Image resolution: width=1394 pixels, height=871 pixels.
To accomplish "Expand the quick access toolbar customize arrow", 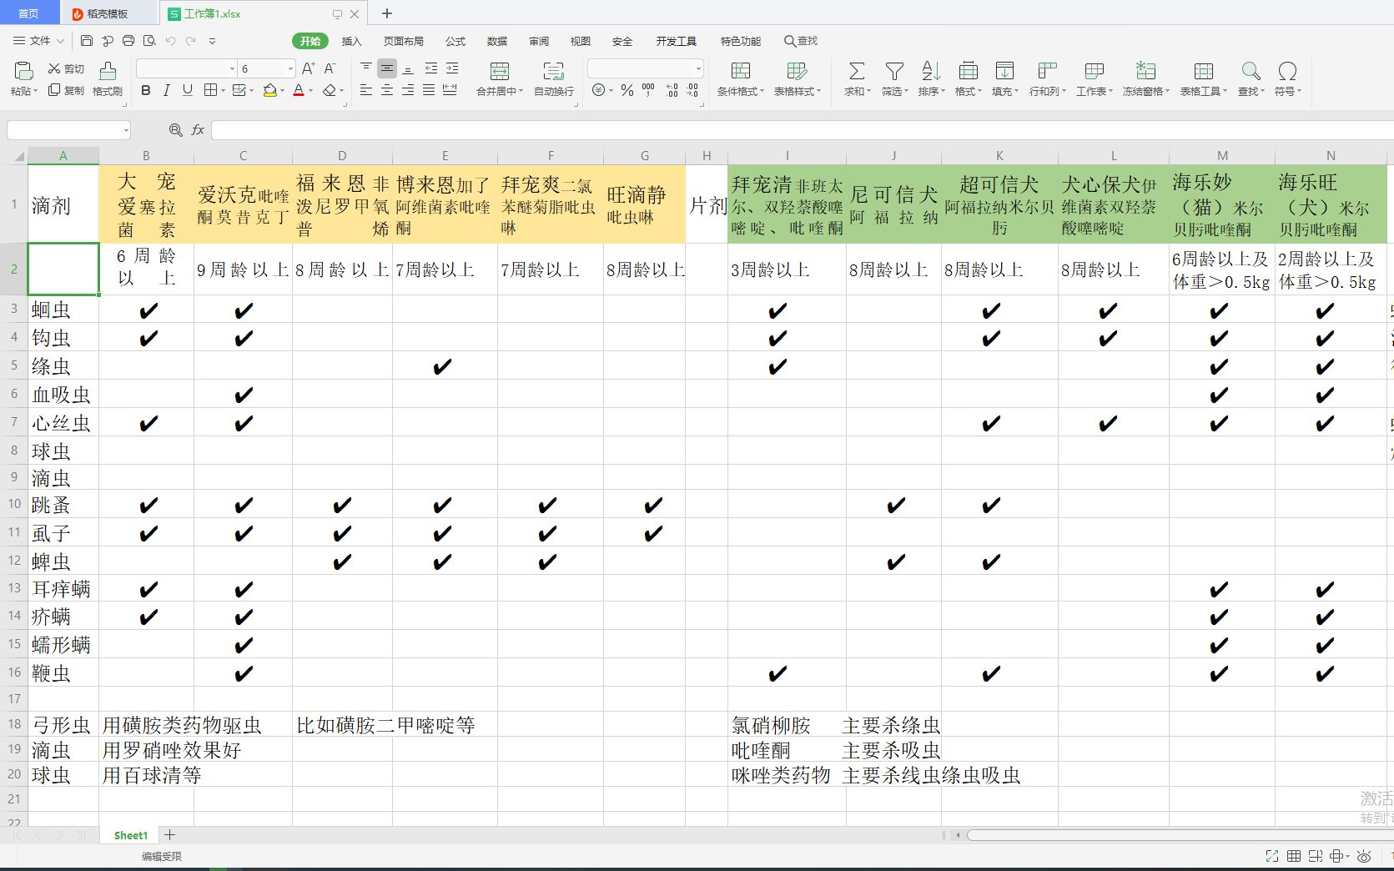I will [x=212, y=41].
